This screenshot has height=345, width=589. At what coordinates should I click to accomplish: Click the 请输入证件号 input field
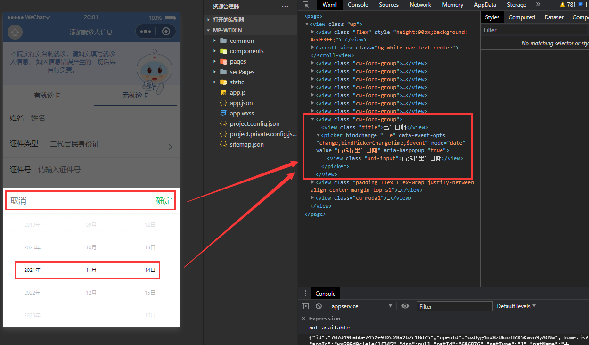click(x=105, y=170)
